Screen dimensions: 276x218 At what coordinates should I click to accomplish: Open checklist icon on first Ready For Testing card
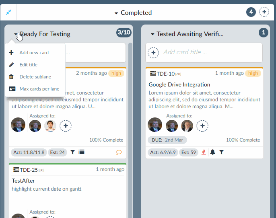tap(81, 152)
